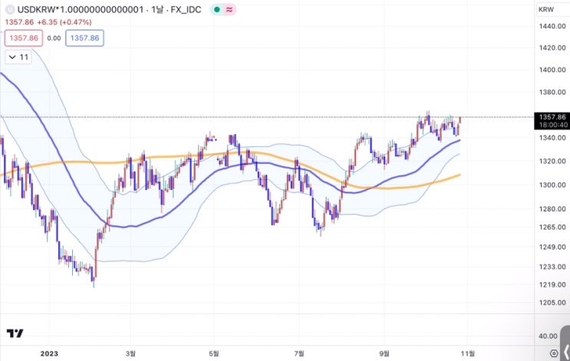Click the 3월 time axis label

130,353
